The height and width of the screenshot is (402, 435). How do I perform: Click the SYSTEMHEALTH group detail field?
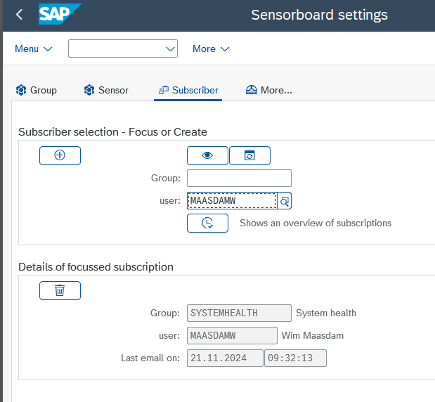point(239,313)
